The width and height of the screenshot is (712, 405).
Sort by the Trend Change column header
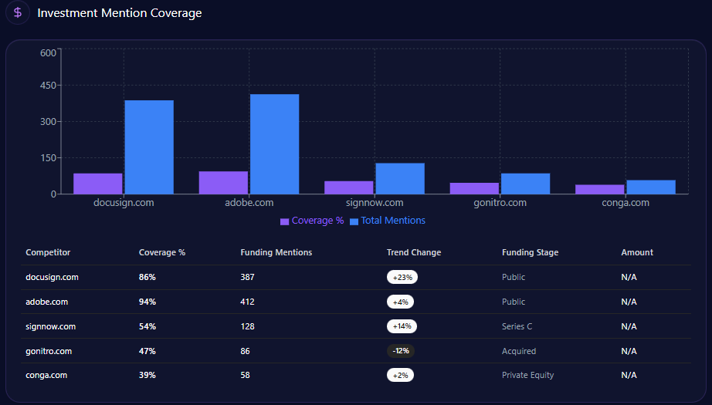point(414,252)
